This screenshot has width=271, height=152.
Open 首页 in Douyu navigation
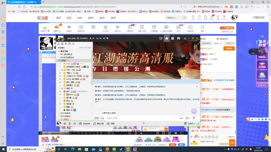click(59, 18)
